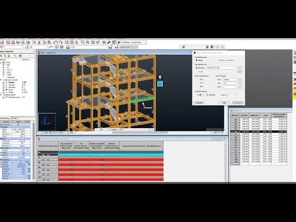This screenshot has height=222, width=296.
Task: Click the points number stepper in calculate beams
Action: point(207,95)
